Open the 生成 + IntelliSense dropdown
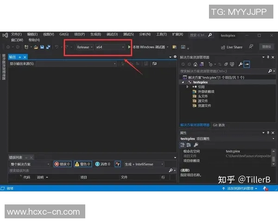Screen dimensions: 278x223 coord(144,164)
